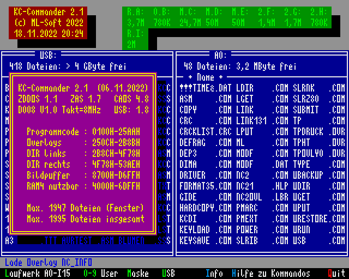
Task: Click the Programmcode address line in info box
Action: pos(83,132)
